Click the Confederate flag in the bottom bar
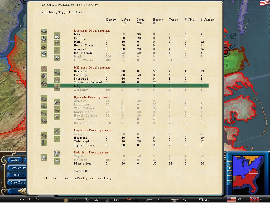The width and height of the screenshot is (270, 203). [254, 200]
